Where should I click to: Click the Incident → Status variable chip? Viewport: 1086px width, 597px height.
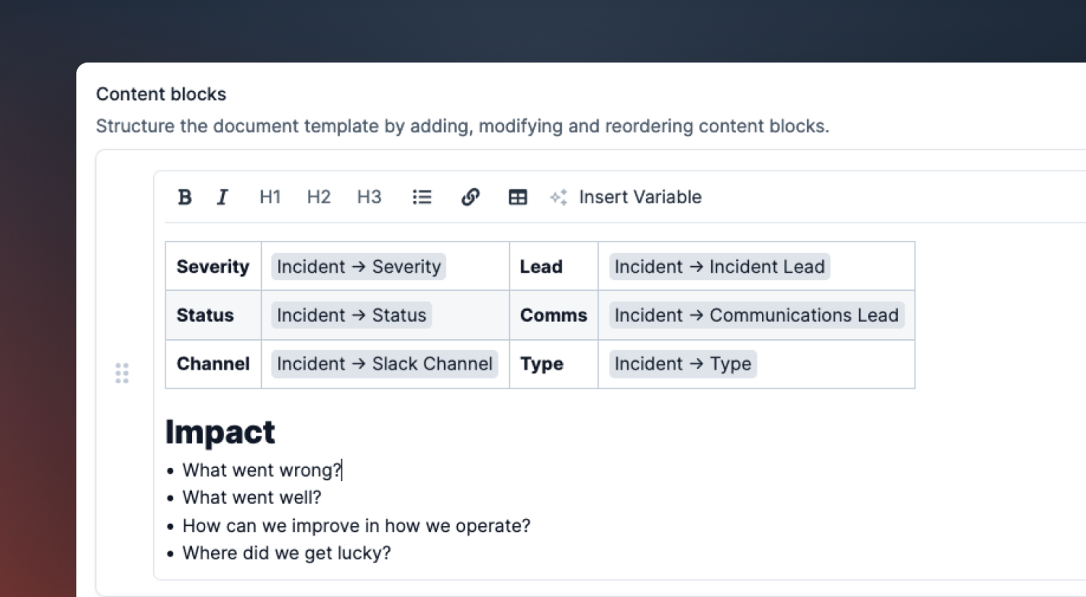(351, 316)
